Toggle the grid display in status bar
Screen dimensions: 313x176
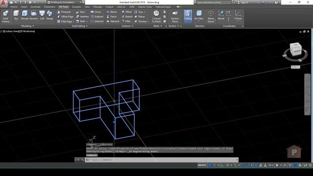click(x=210, y=165)
